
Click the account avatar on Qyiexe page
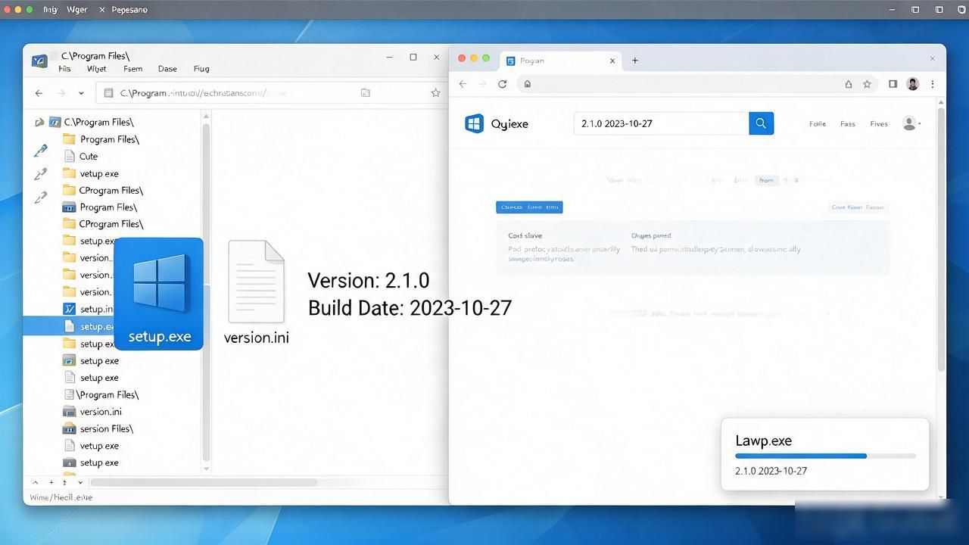(909, 123)
